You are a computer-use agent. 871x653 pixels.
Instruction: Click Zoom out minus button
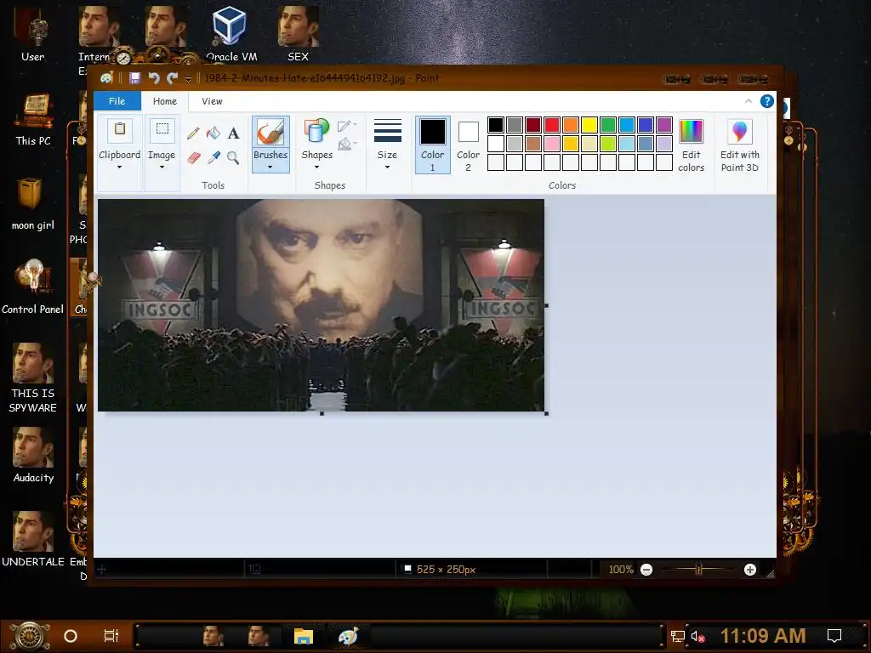tap(646, 570)
